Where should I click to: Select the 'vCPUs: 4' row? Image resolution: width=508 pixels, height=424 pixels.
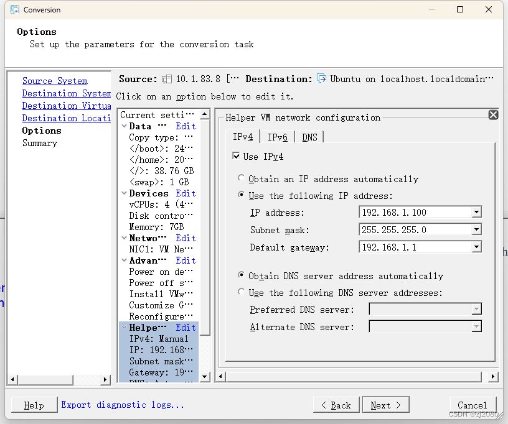tap(161, 205)
